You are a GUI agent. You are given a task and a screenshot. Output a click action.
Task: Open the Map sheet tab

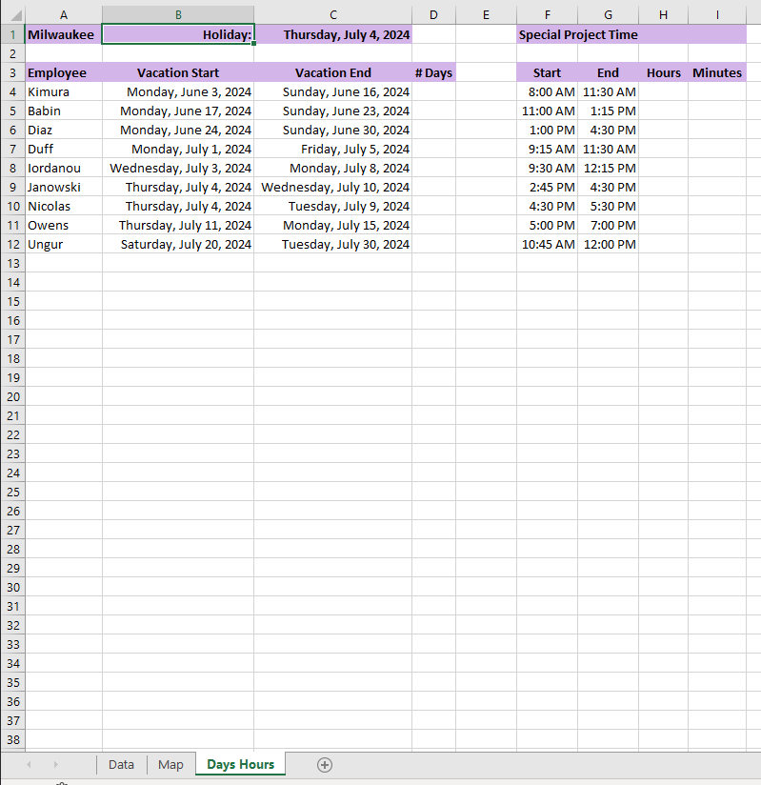pyautogui.click(x=170, y=764)
